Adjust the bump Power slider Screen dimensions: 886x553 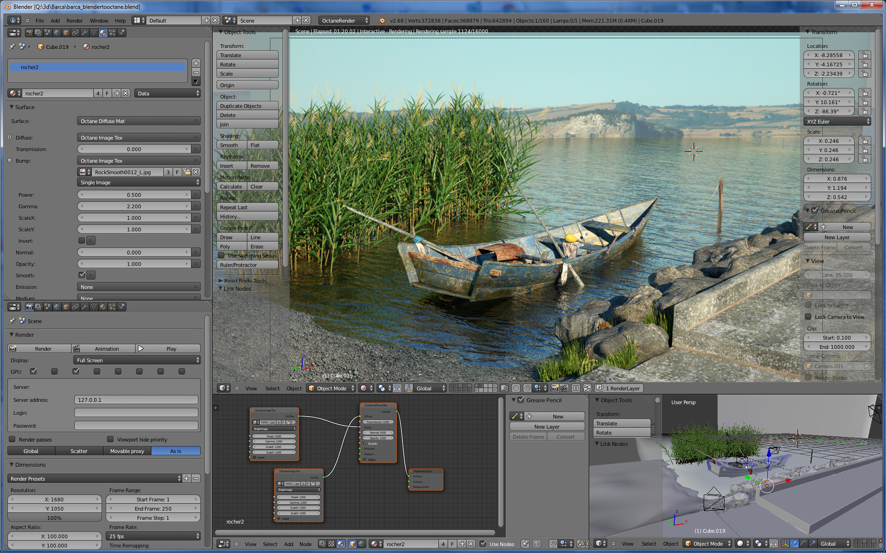[x=134, y=195]
